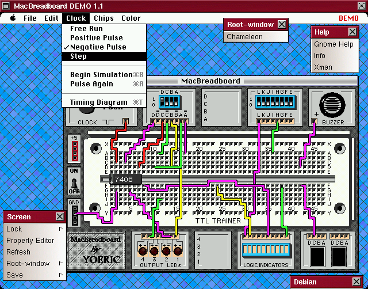Viewport: 368px width, 289px height.
Task: Open the Edit menu
Action: point(51,18)
